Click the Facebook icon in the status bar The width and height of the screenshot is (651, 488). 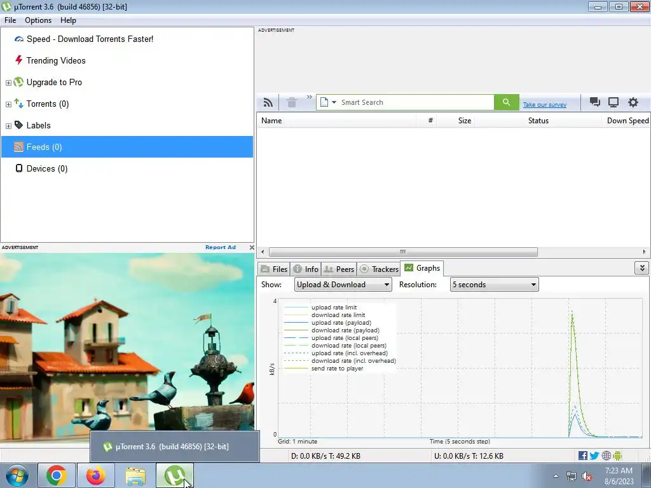tap(582, 456)
